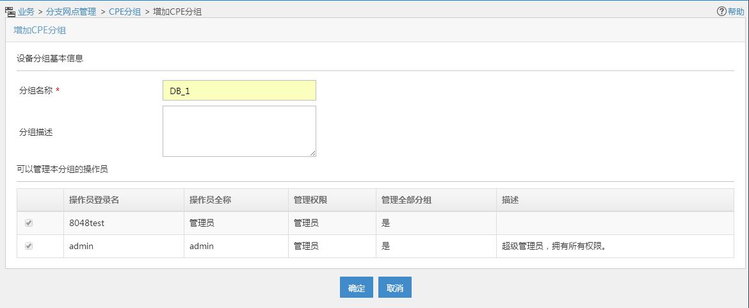This screenshot has height=308, width=749.
Task: Click 管理员 permission in 8048test row
Action: [x=306, y=223]
